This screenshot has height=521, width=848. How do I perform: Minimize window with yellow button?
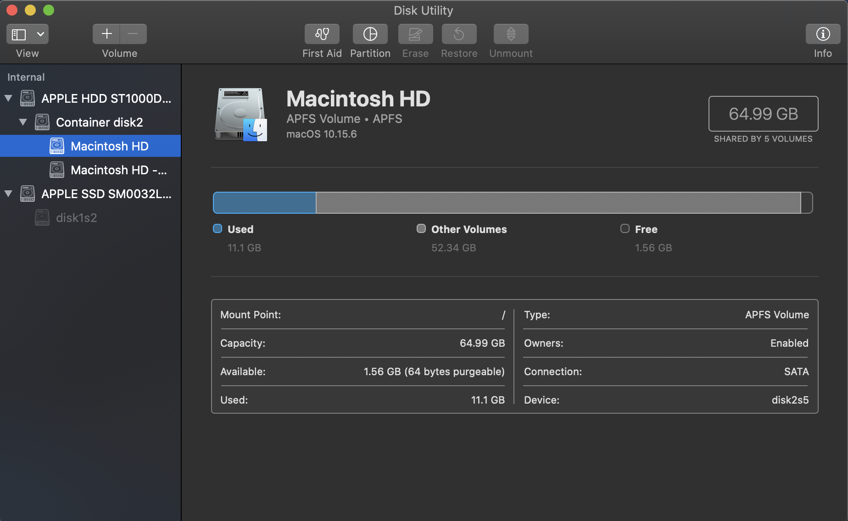tap(30, 10)
